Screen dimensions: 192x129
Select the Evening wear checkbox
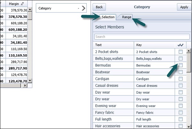tap(181, 106)
